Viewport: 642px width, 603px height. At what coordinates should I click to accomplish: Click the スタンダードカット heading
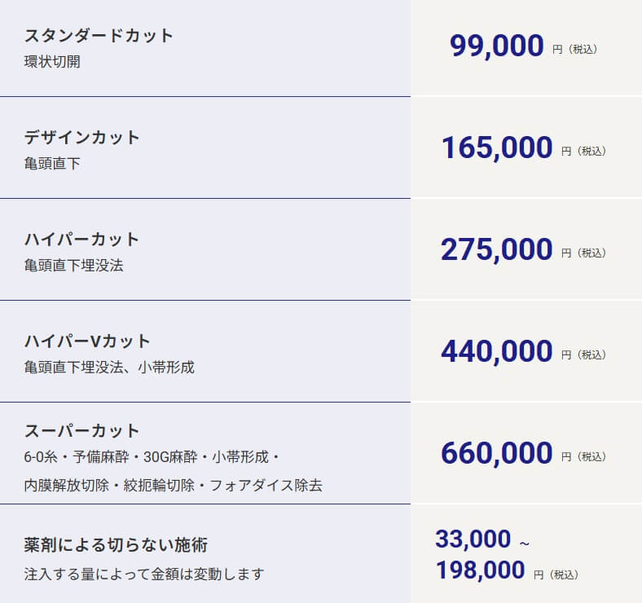(x=99, y=36)
